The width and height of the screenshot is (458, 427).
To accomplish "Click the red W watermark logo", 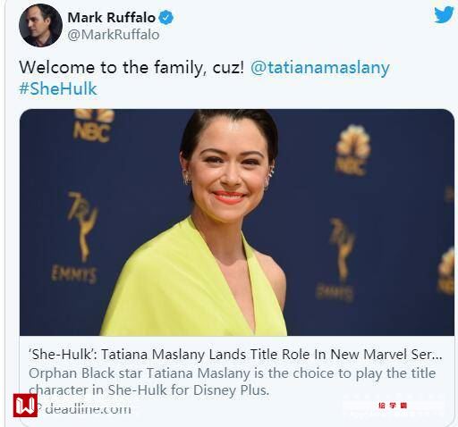I will 25,405.
